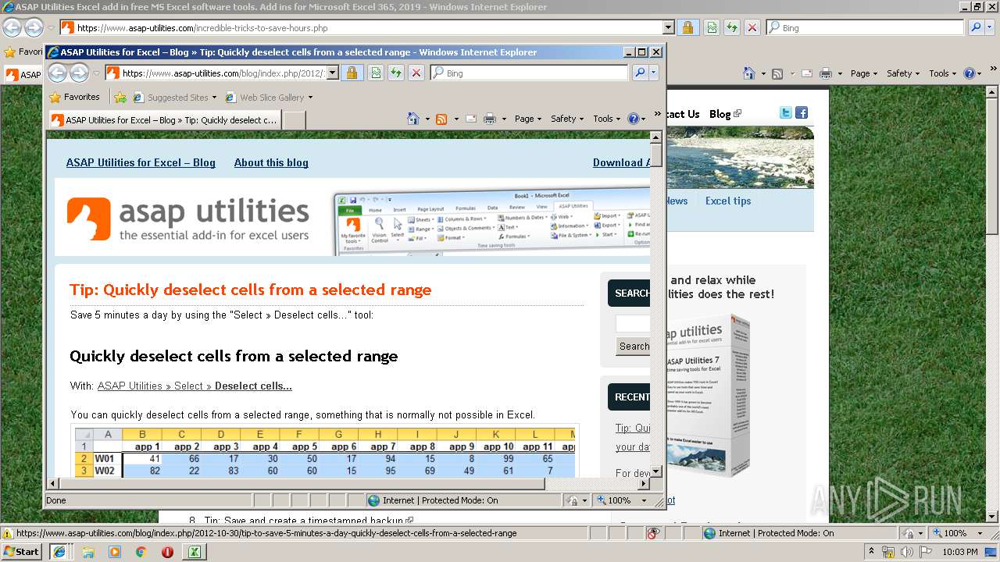Expand Home button dropdown arrow in front window
Image resolution: width=1000 pixels, height=562 pixels.
point(427,119)
